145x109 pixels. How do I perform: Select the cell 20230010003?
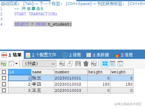point(71,90)
